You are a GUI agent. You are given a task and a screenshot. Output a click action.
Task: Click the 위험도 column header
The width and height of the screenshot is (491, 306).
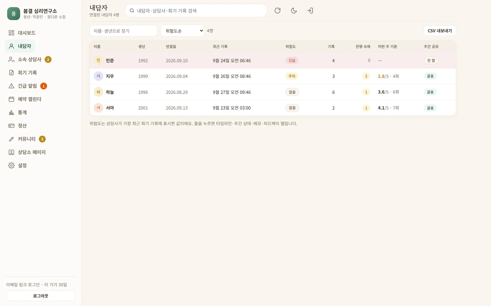click(291, 47)
